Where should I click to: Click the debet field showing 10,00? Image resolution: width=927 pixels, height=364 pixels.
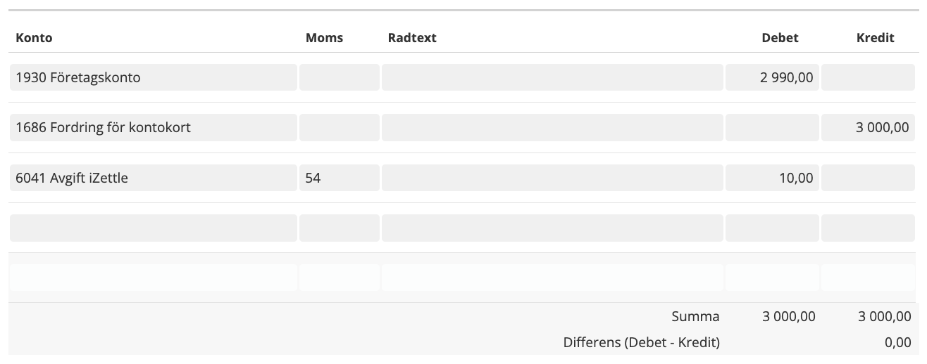(x=772, y=178)
